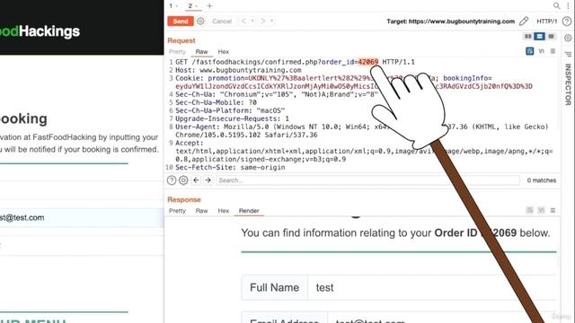Click the Sec-Fetch-Site same-origin line
Viewport: 575px width, 323px height.
coord(230,168)
